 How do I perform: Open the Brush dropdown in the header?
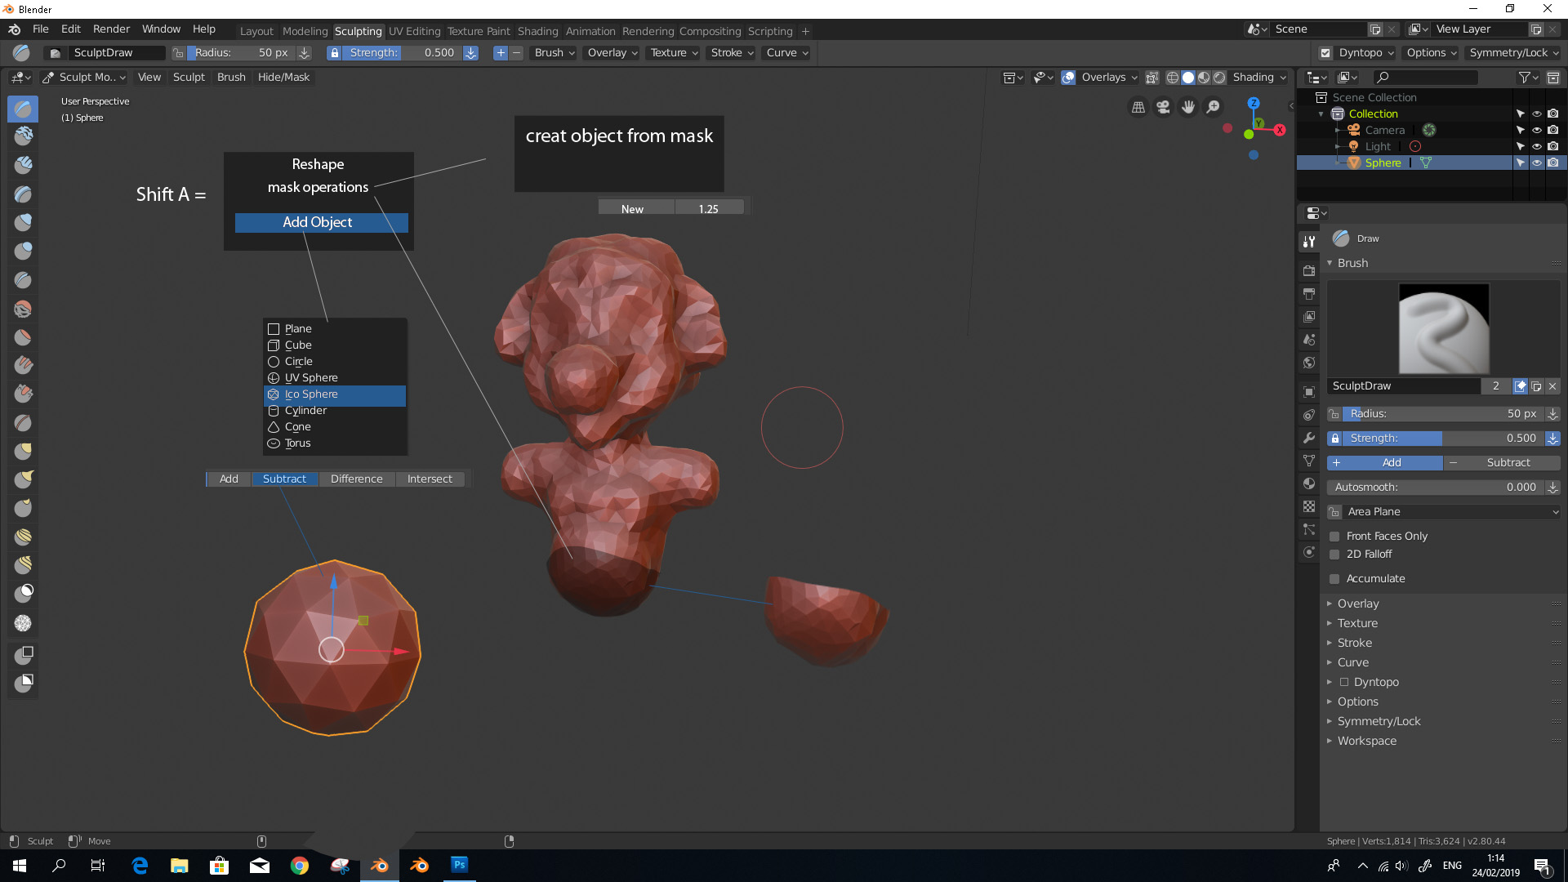tap(555, 53)
